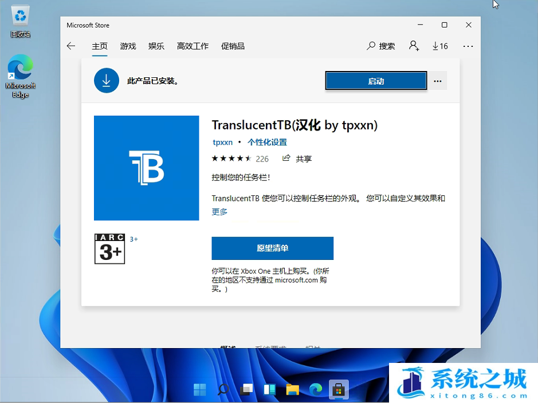Click the TranslucentTB(汉化 by tpxxn) title
The image size is (538, 403).
point(294,125)
